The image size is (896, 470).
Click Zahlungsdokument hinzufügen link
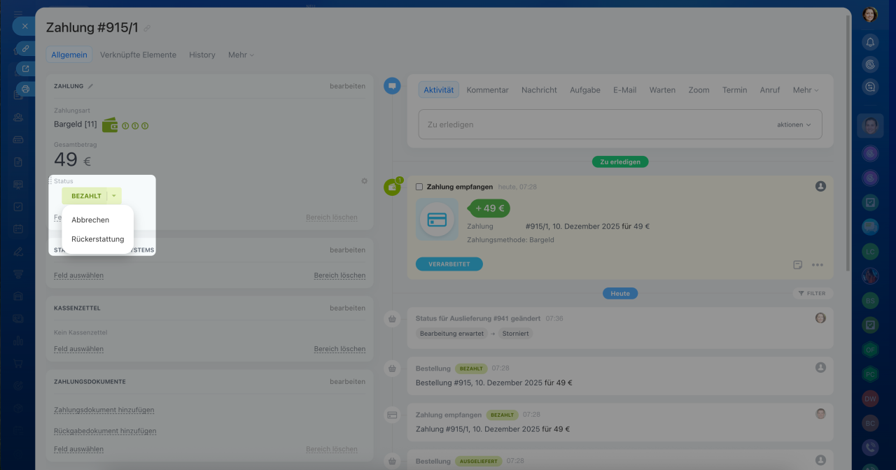[104, 410]
